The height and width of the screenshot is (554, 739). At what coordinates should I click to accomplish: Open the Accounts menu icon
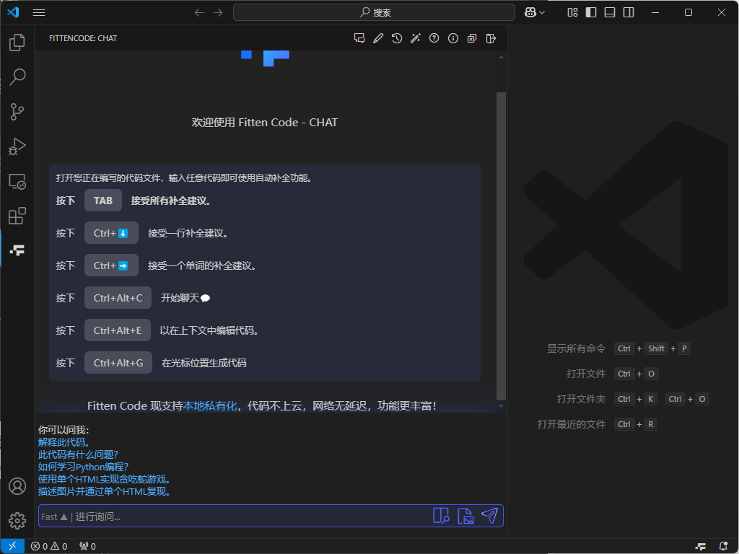(17, 485)
